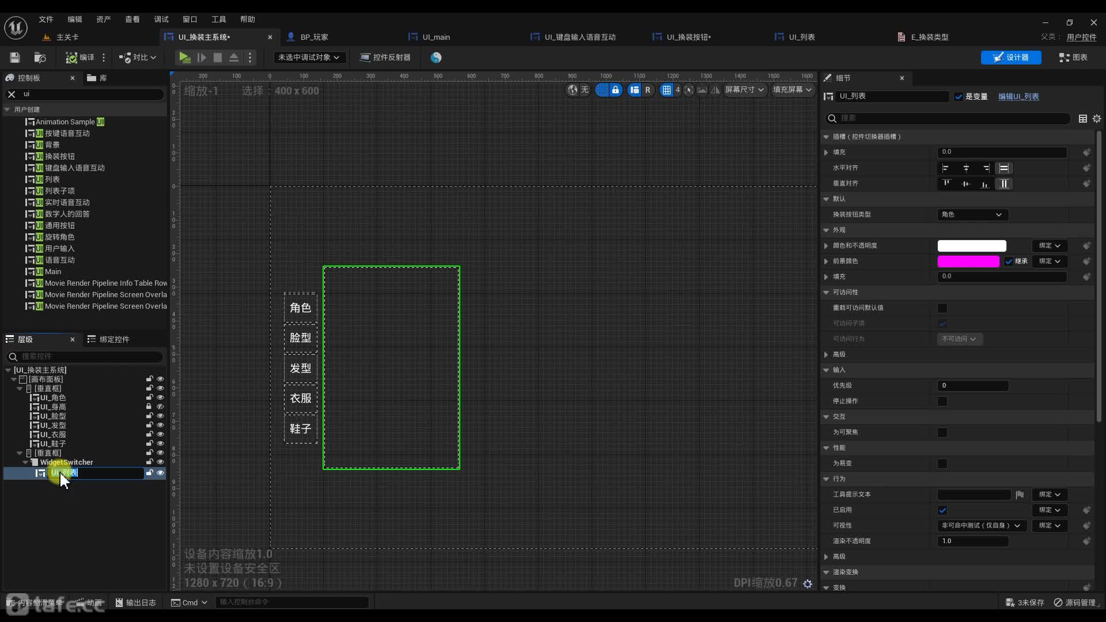Open the Diff (对比) dropdown
1106x622 pixels.
[138, 58]
